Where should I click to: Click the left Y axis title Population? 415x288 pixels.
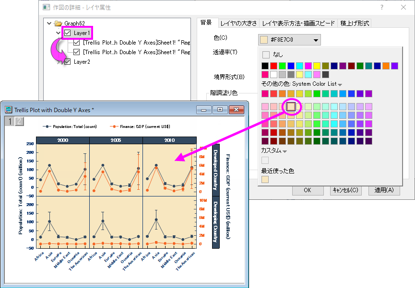[21, 196]
